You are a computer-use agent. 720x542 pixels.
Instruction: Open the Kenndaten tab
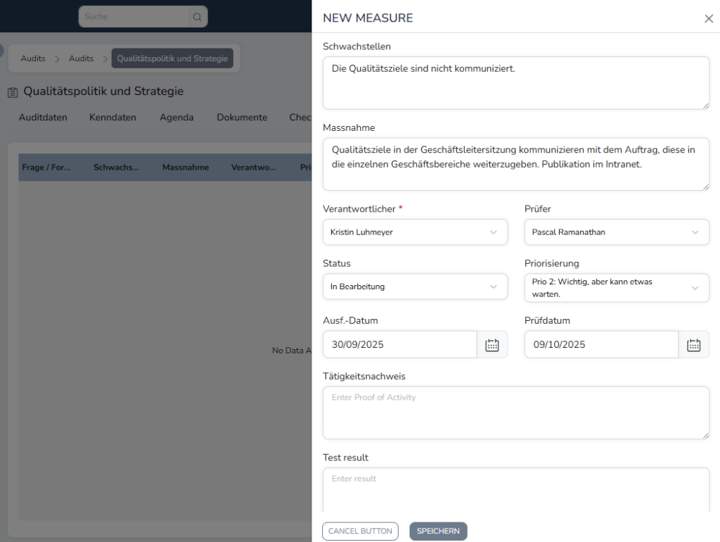pos(112,118)
